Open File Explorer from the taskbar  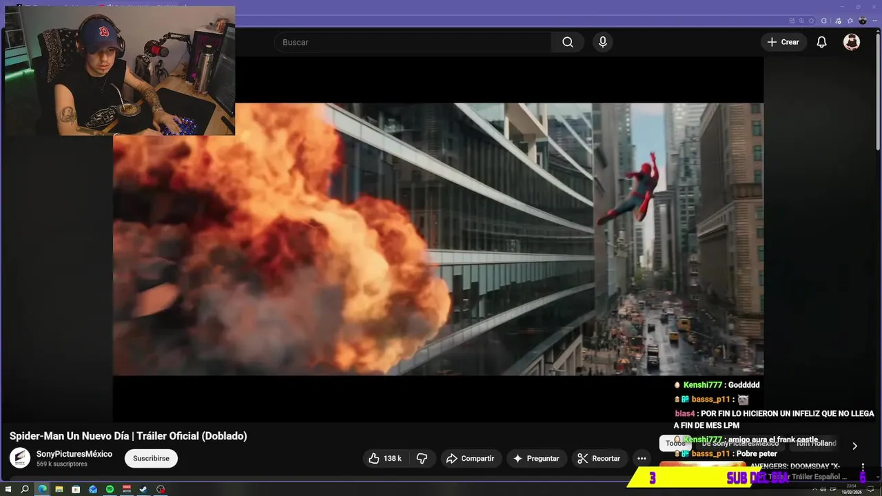[59, 489]
